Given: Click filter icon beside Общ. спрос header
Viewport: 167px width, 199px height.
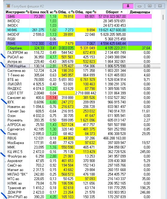Looking at the screenshot, I should (x=73, y=12).
